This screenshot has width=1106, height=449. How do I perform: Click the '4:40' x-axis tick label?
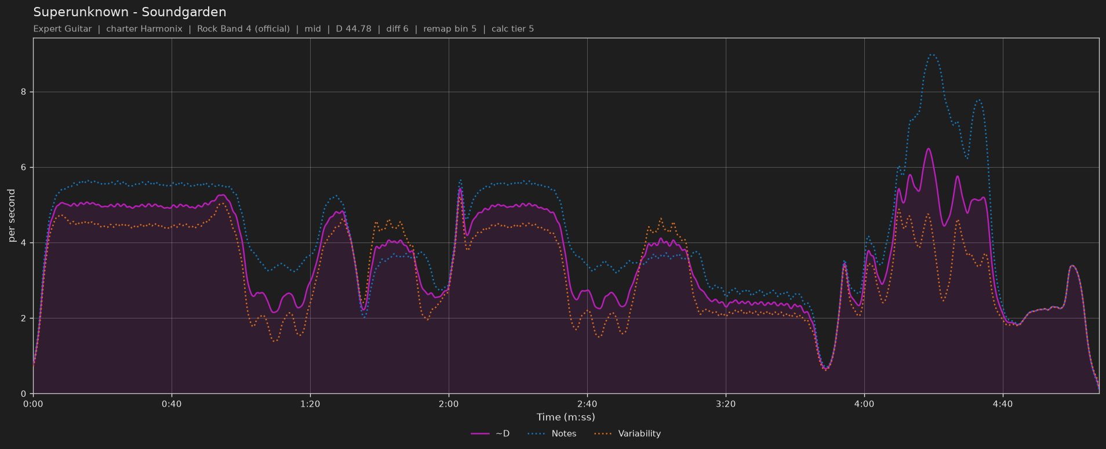(x=1003, y=404)
